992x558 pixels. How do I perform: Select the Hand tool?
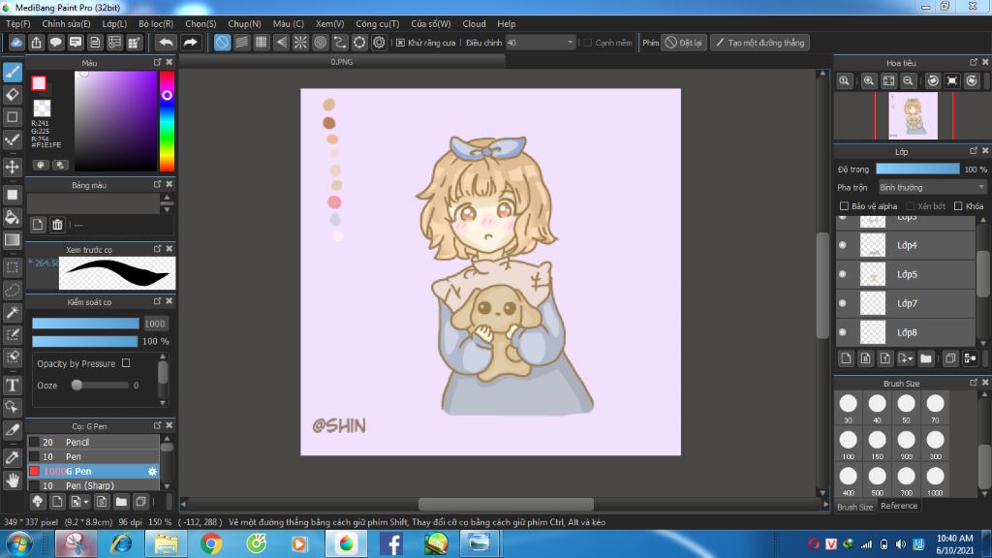point(13,480)
